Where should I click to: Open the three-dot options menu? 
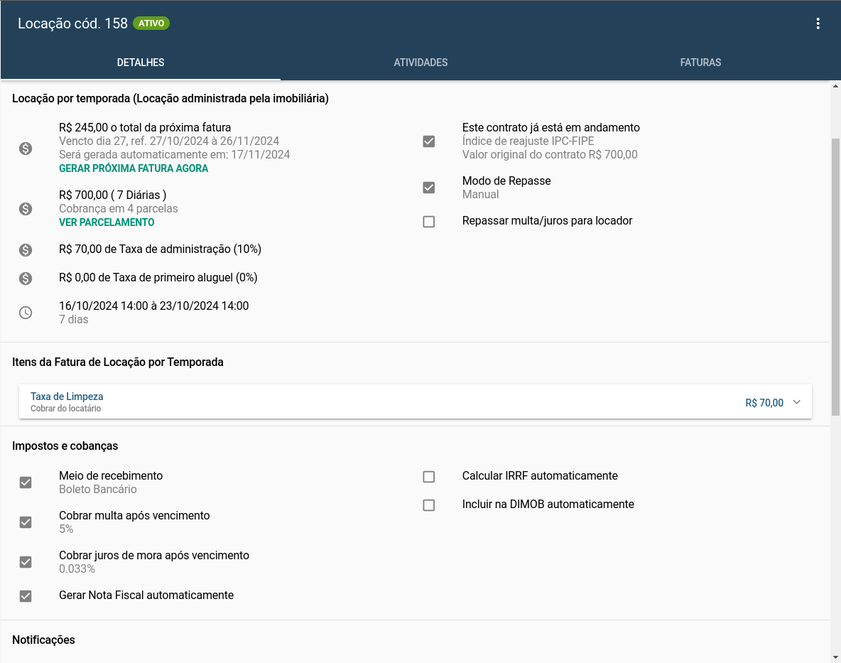point(818,23)
